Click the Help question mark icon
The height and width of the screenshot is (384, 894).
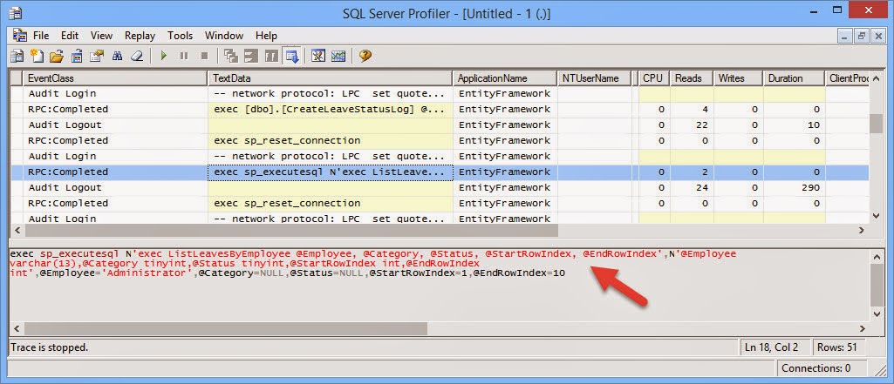(365, 56)
